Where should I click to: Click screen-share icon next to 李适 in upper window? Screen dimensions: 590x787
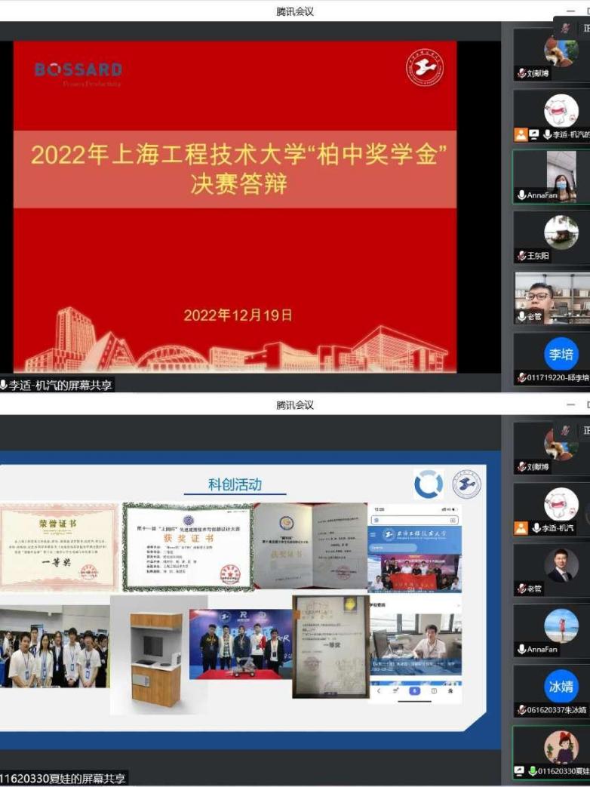[x=534, y=135]
